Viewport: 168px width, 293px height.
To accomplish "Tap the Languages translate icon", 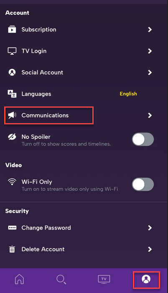I will coord(12,93).
